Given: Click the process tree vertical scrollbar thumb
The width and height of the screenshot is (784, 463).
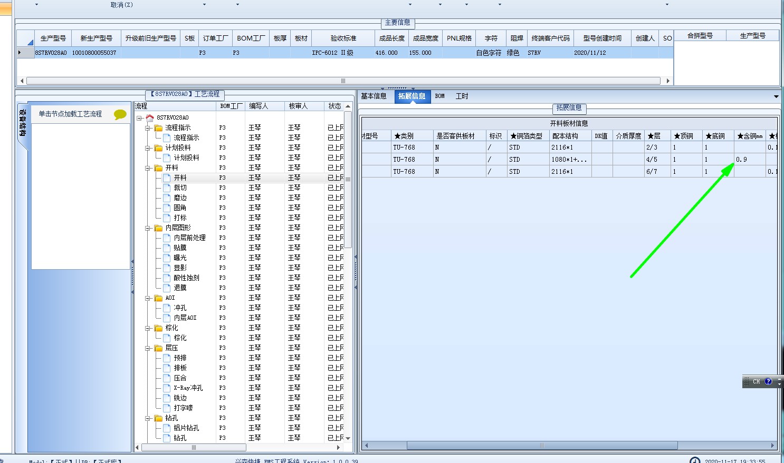Looking at the screenshot, I should 348,180.
